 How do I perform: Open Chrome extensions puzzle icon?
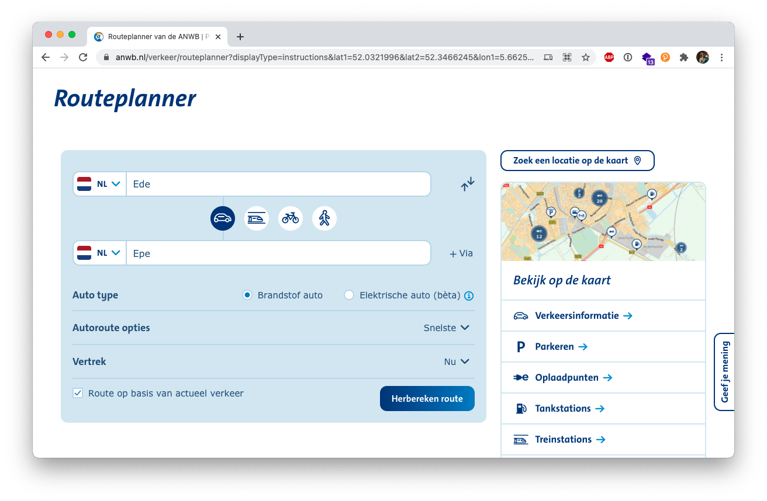(684, 57)
